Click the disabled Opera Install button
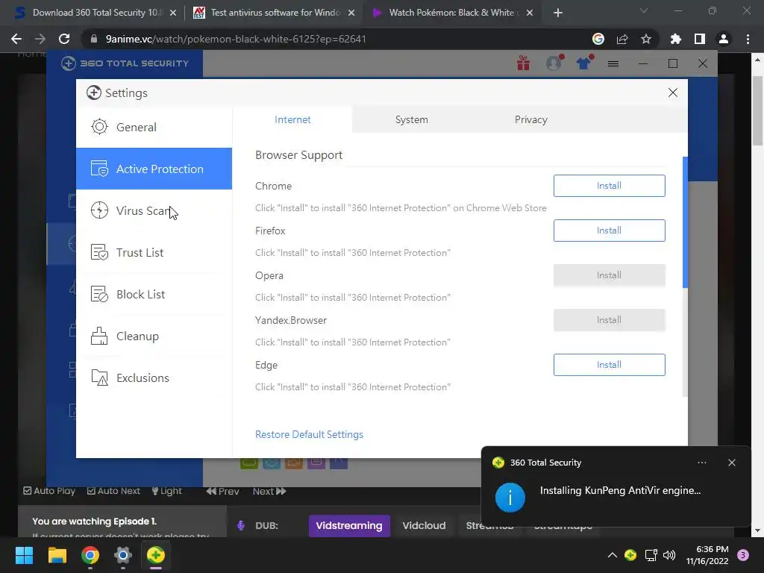 tap(609, 275)
